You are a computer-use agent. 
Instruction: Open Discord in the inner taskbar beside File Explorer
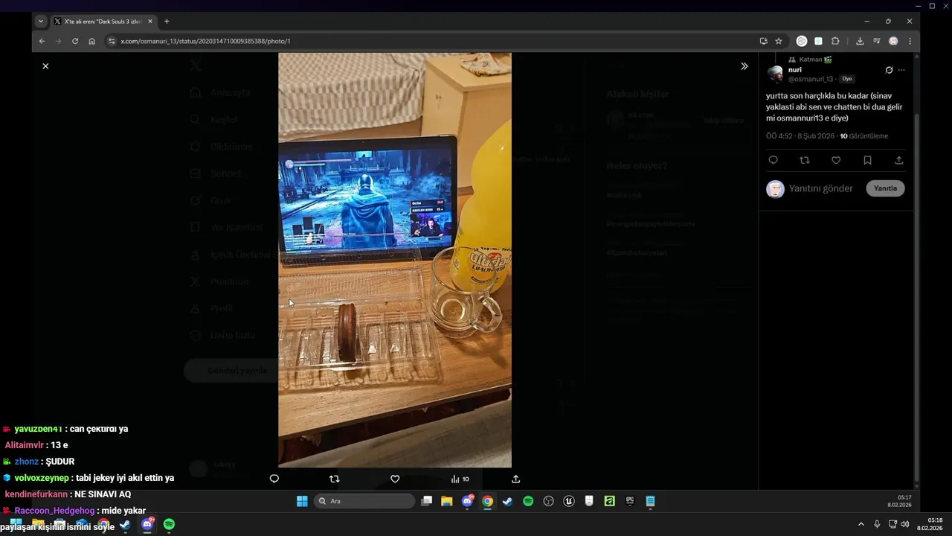(467, 501)
